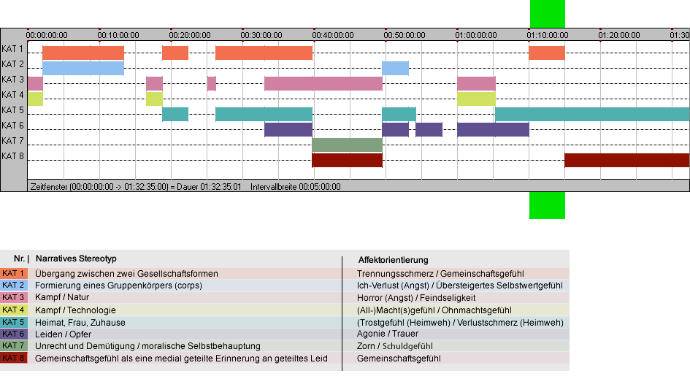Click the yellow KAT 4 legend color chip
Screen dimensions: 690x387
(14, 310)
